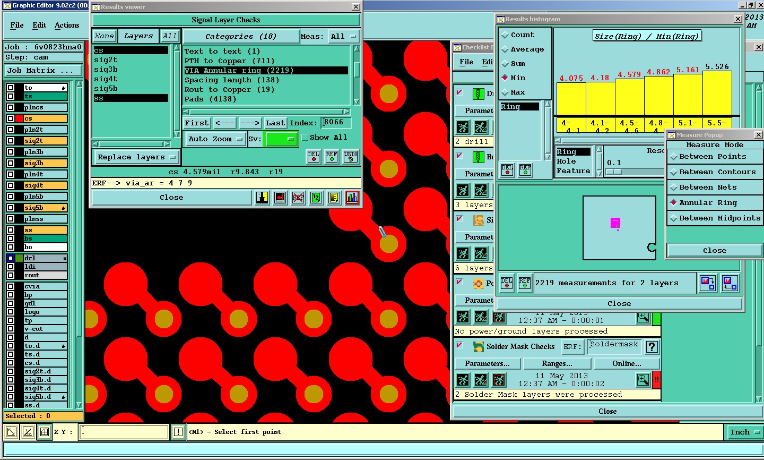This screenshot has width=764, height=460.
Task: Click the crossed-out REF icon in Results viewer
Action: (x=298, y=198)
